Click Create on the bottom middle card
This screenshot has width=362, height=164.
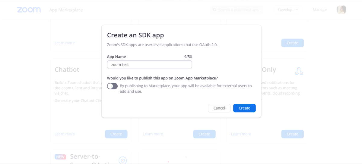pyautogui.click(x=204, y=134)
